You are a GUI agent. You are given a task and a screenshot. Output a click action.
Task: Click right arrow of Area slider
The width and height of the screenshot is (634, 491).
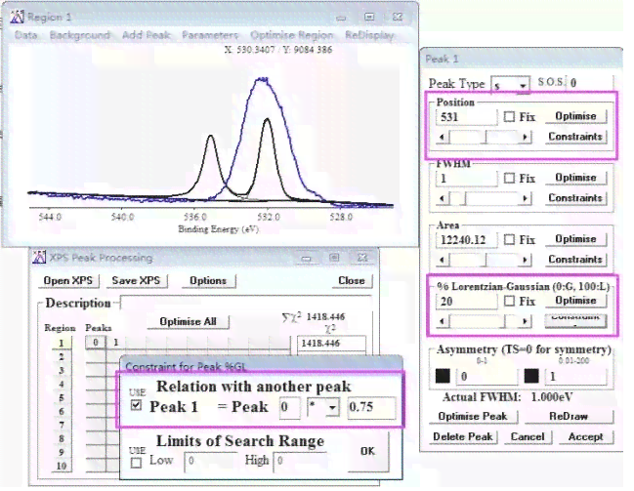coord(525,260)
